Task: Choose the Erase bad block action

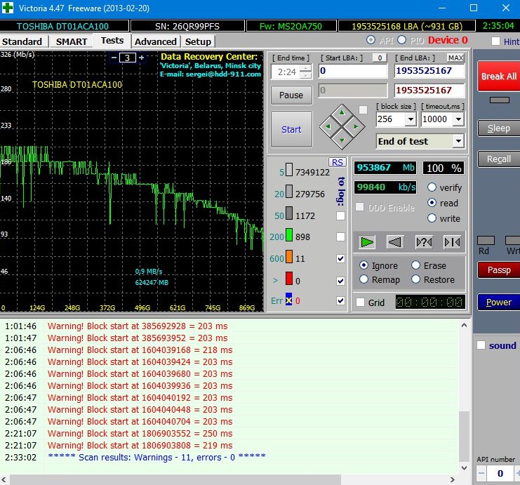Action: 416,265
